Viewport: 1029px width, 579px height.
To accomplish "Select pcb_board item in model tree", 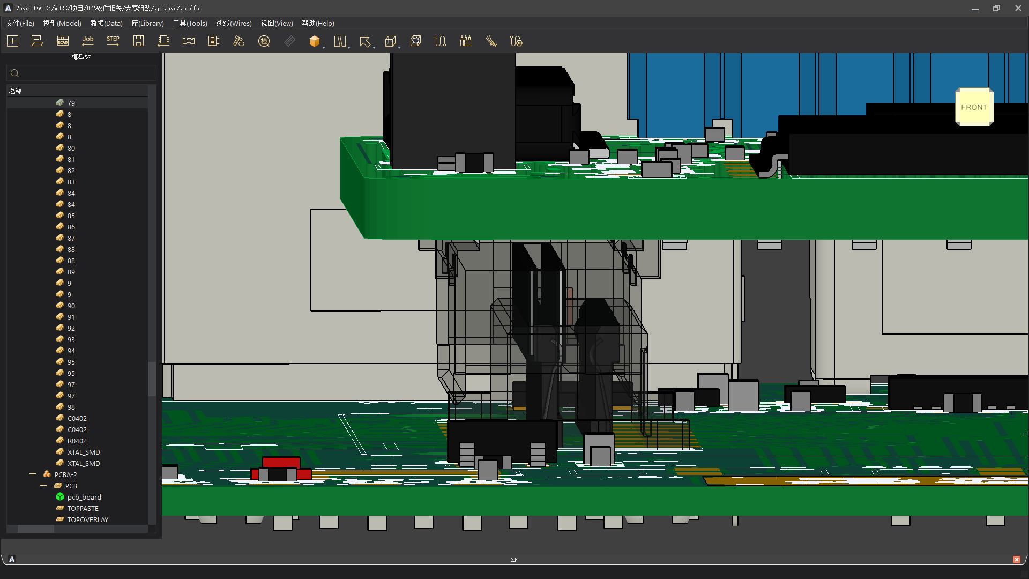I will pos(84,497).
